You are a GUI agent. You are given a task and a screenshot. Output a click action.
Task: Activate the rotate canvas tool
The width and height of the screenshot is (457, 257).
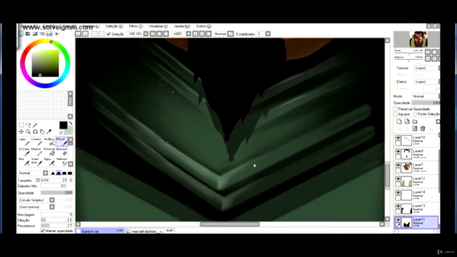click(35, 132)
